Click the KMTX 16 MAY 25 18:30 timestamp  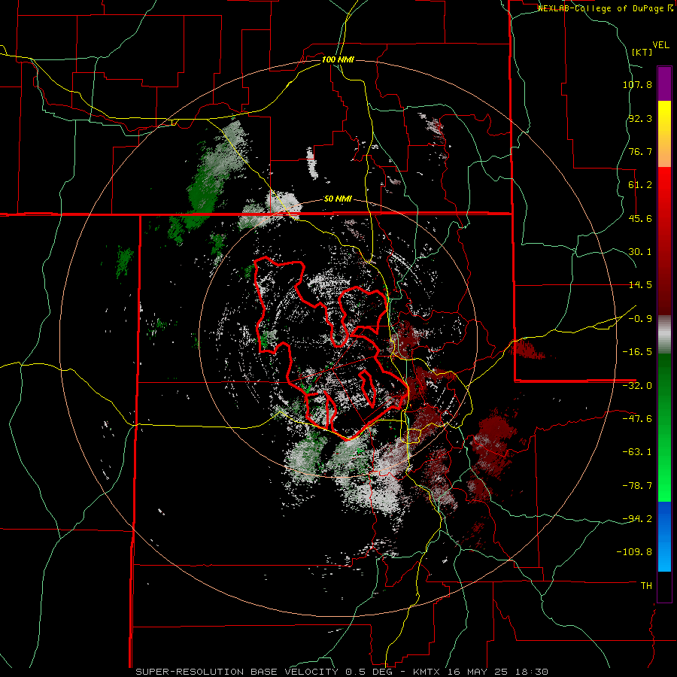pos(481,672)
